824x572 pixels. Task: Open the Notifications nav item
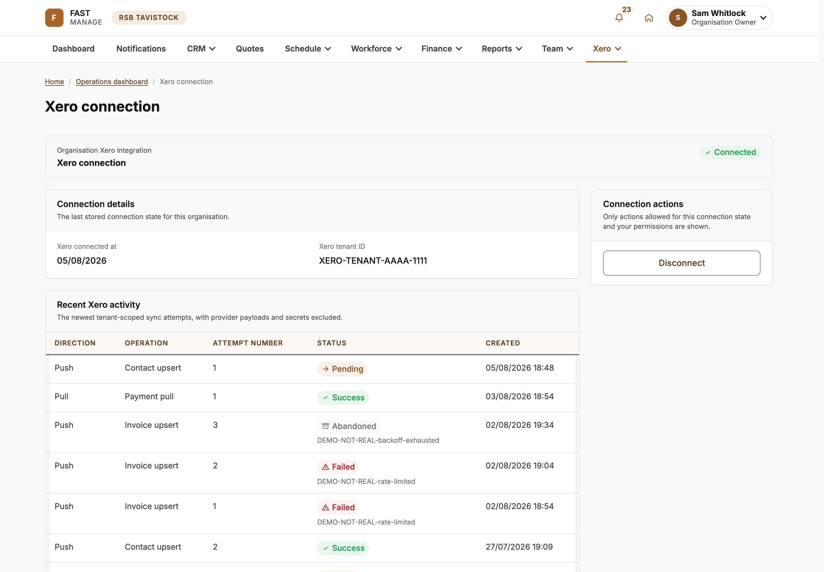pyautogui.click(x=141, y=49)
